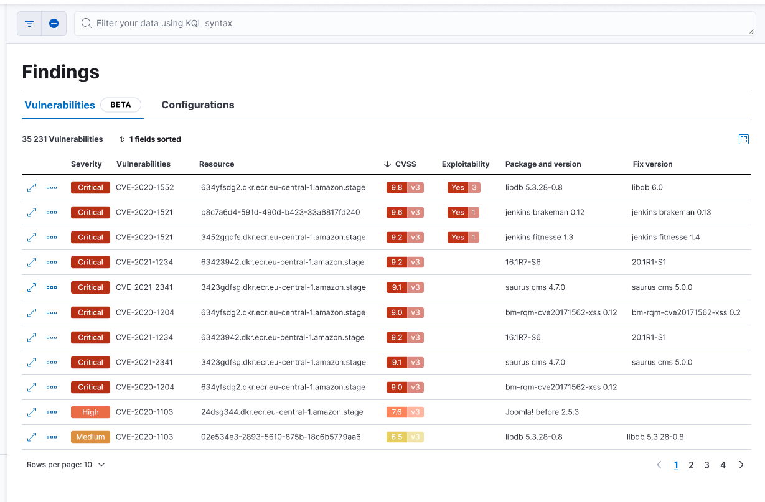This screenshot has height=502, width=765.
Task: Add a new filter with the plus icon
Action: pyautogui.click(x=54, y=23)
